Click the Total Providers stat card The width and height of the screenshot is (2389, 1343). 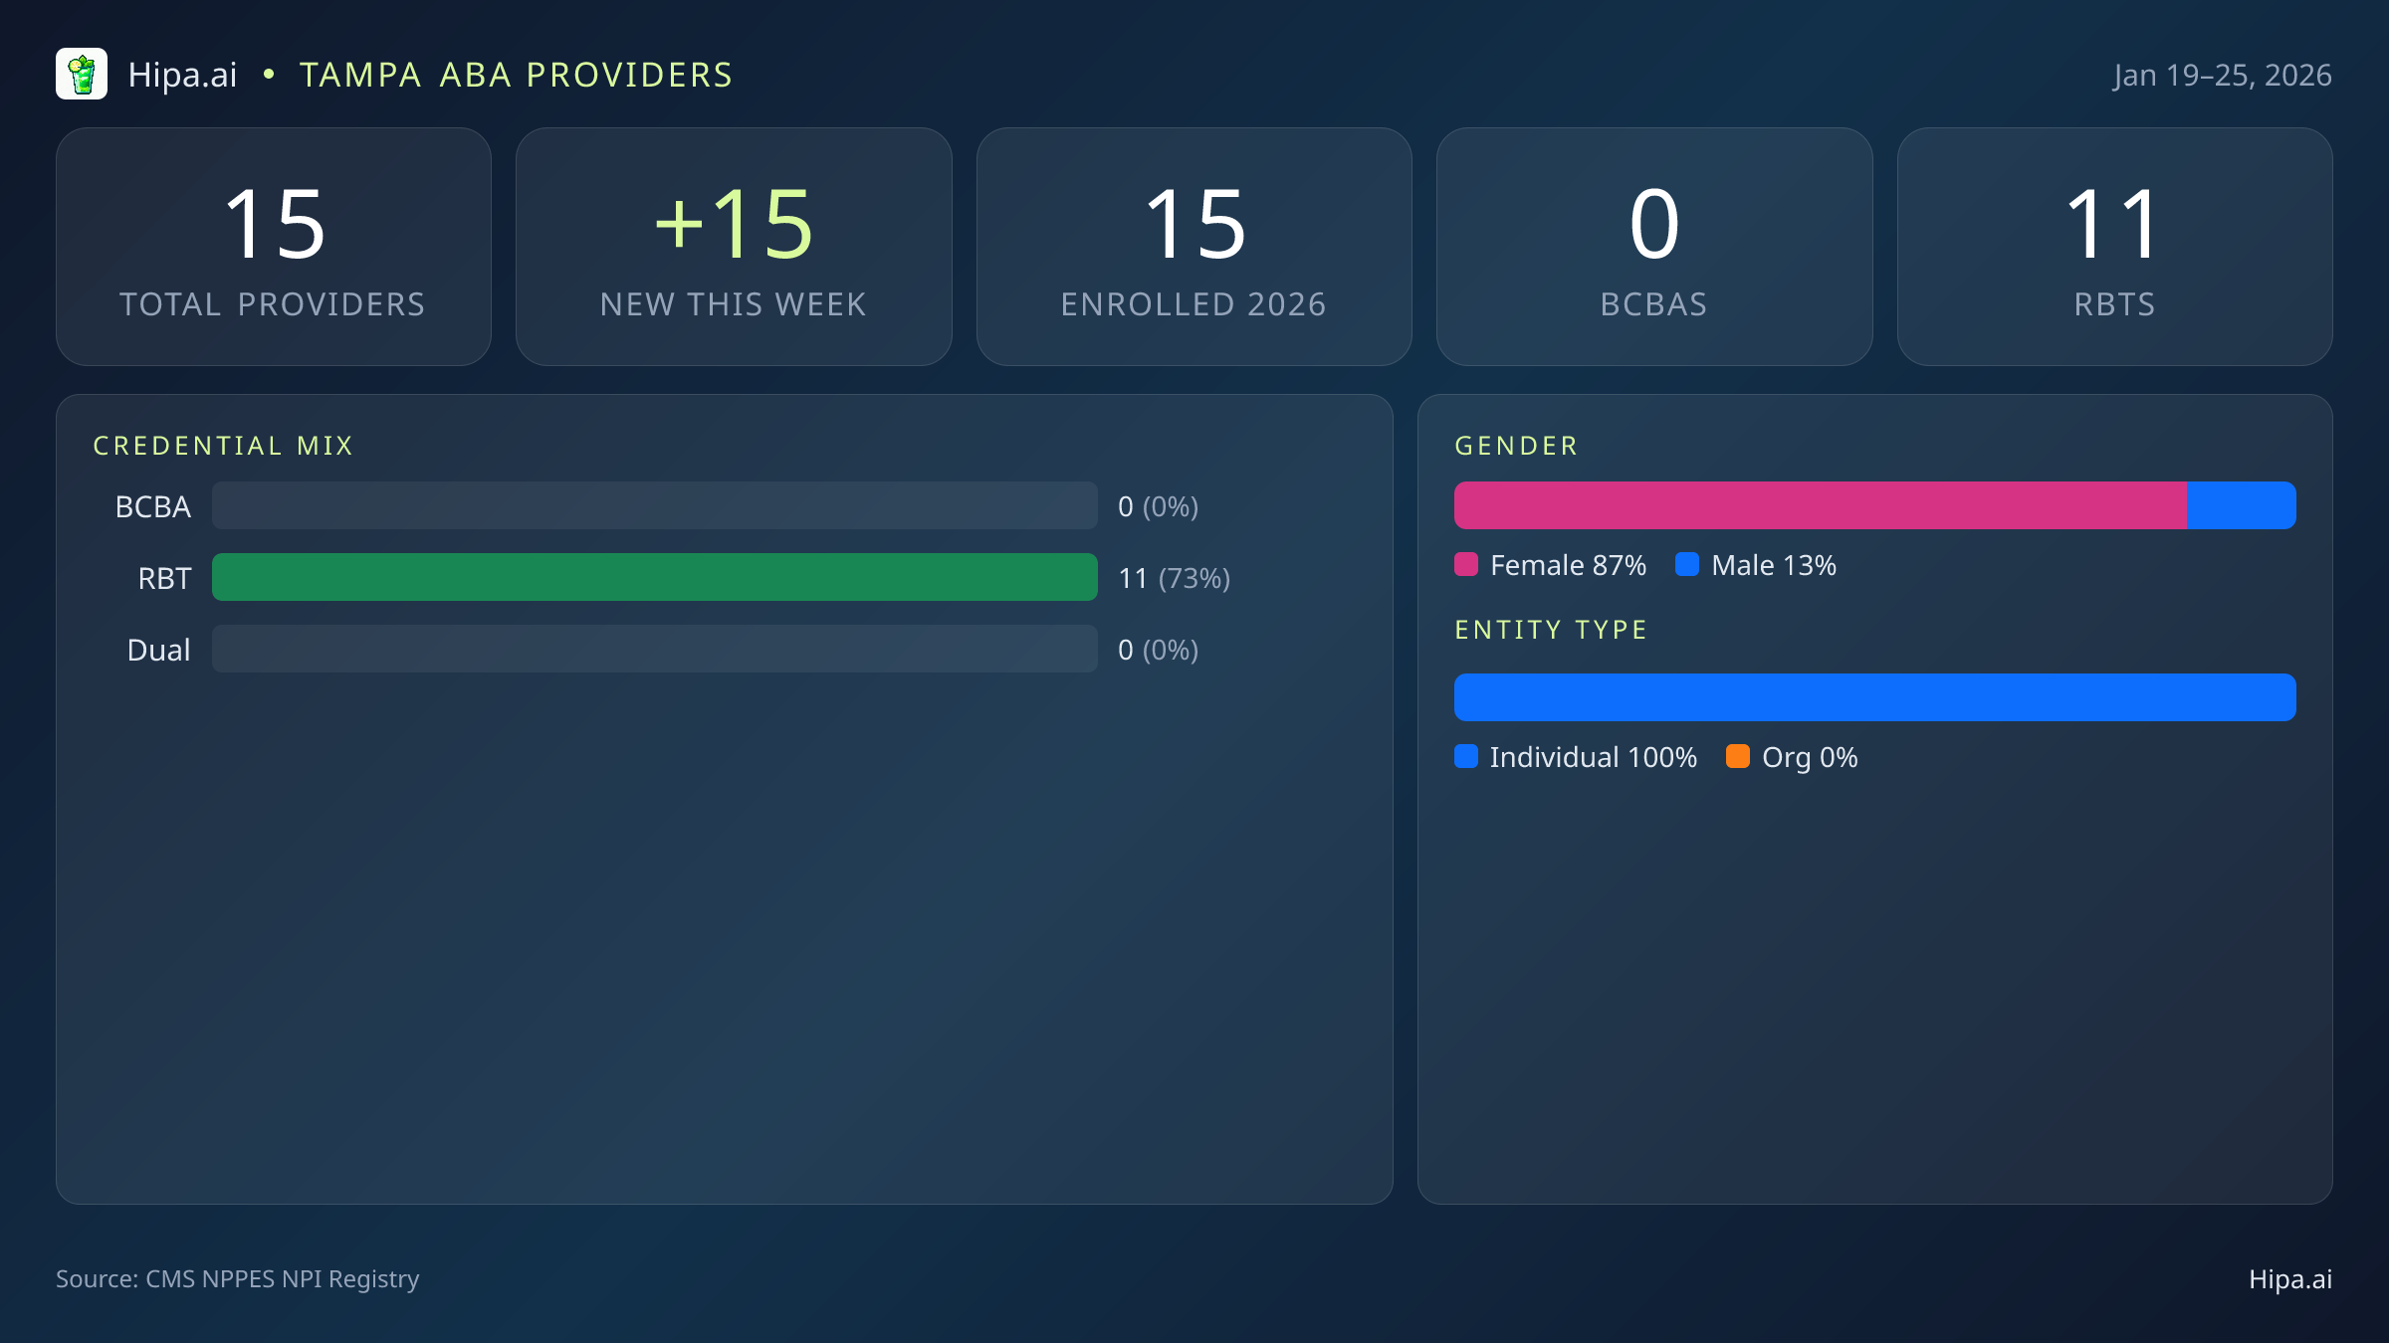pos(274,247)
